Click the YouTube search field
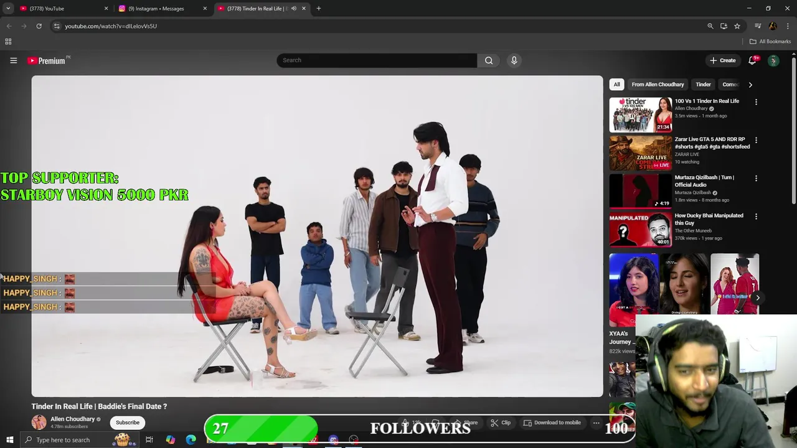The image size is (797, 448). point(377,60)
